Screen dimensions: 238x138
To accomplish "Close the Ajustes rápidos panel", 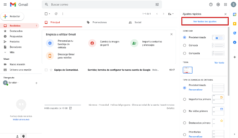I will [x=225, y=14].
